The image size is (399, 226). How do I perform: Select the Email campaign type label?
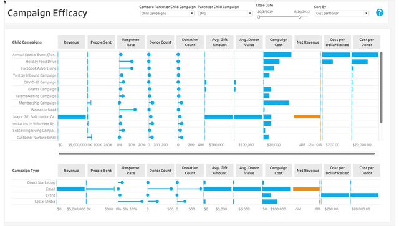[50, 189]
